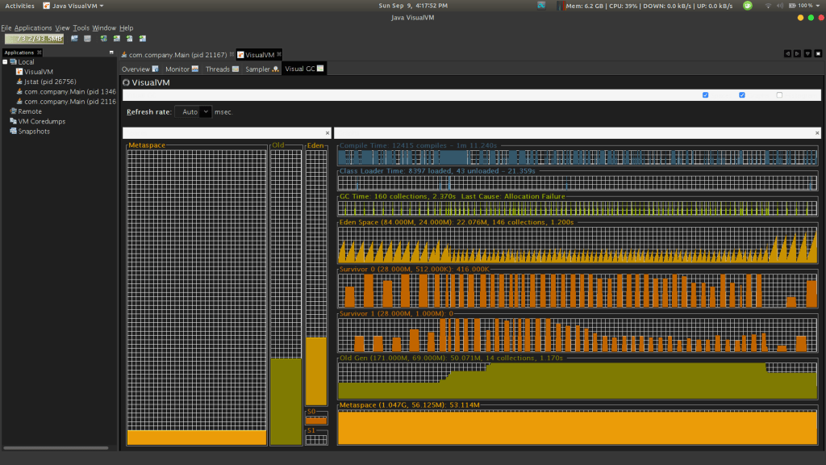The image size is (826, 465).
Task: Click the green system tray icon
Action: click(x=748, y=6)
